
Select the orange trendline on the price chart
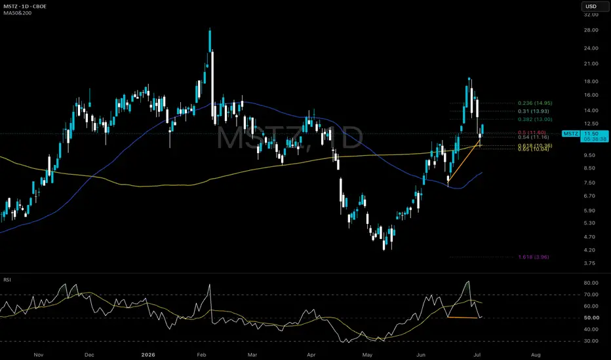click(x=463, y=161)
